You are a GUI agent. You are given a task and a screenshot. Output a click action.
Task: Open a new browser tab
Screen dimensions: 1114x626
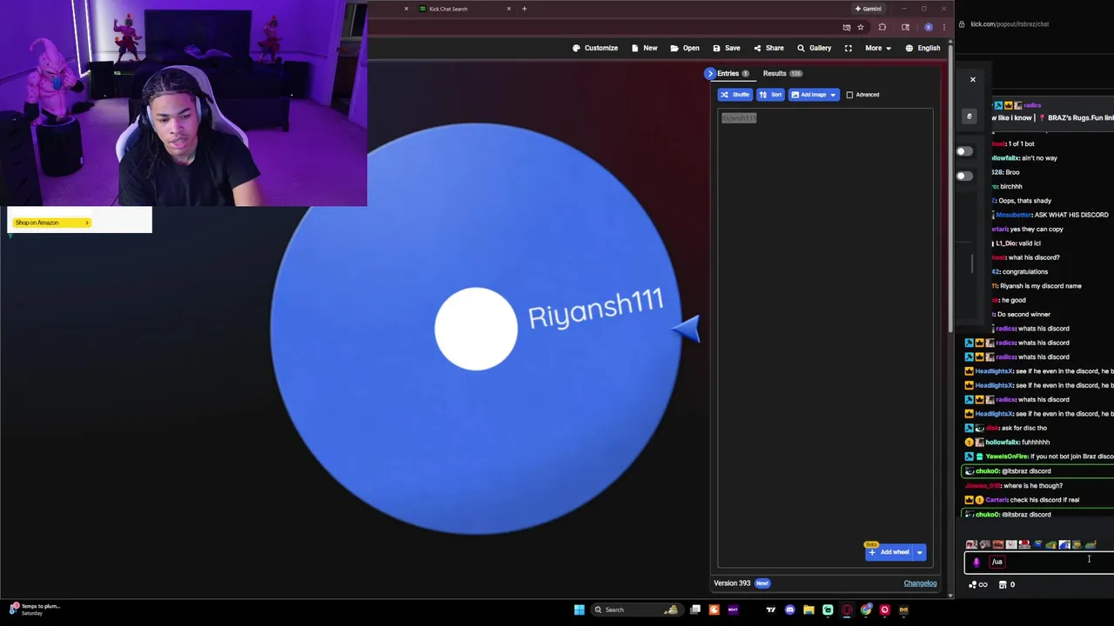point(524,9)
